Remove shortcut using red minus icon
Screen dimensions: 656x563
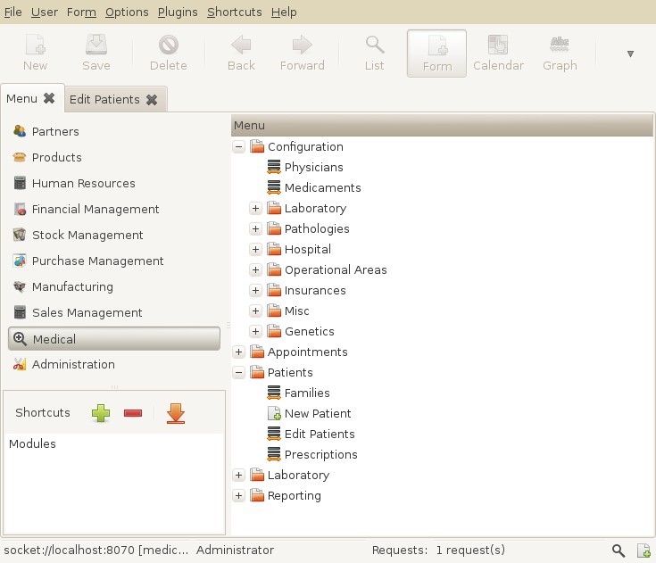(133, 413)
